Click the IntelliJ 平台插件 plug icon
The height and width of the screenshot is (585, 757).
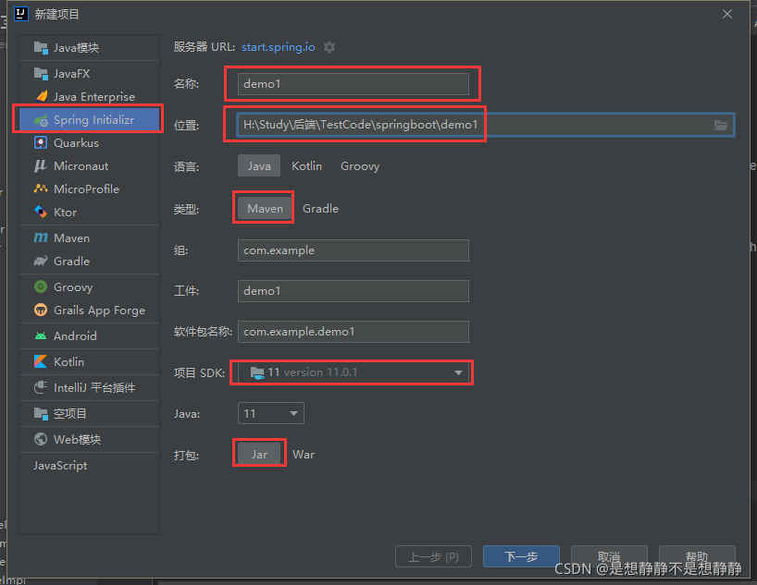click(x=41, y=387)
